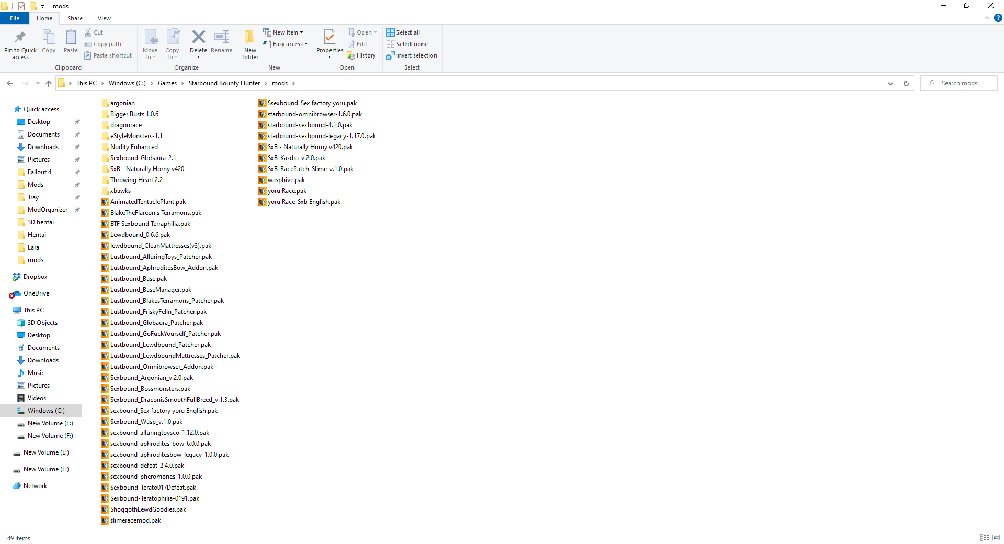Viewport: 1004px width, 544px height.
Task: Select AnimatedTentaclePlant.pak file
Action: point(143,202)
